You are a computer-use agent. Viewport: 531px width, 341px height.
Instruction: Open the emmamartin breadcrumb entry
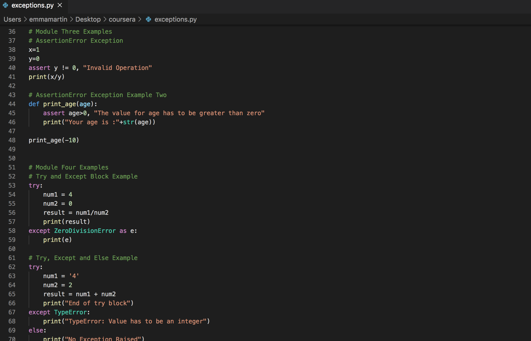[x=48, y=19]
